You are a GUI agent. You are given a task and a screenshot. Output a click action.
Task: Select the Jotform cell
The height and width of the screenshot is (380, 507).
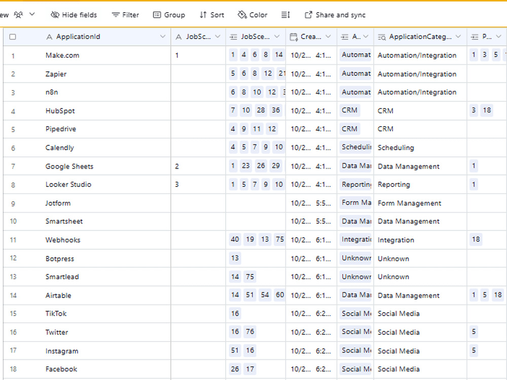pyautogui.click(x=106, y=203)
